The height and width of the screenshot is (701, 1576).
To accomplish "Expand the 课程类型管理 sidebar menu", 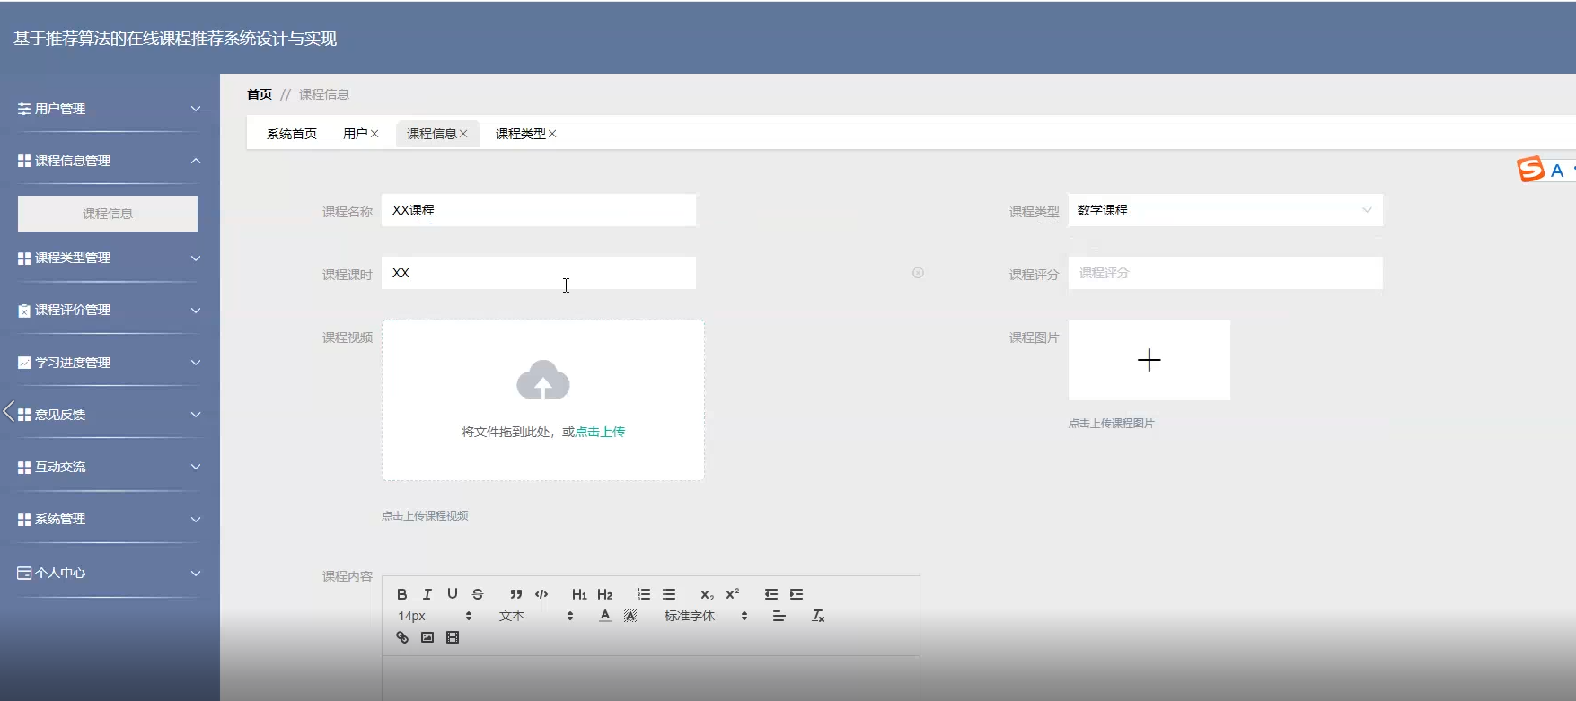I will 108,258.
